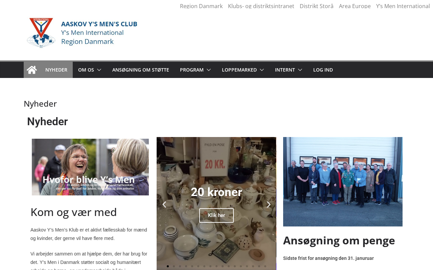Screen dimensions: 433x270
Task: Advance carousel with right arrow
Action: click(x=269, y=205)
